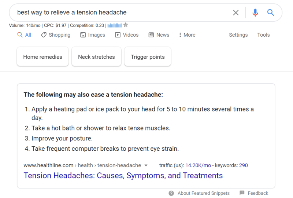Expand the More search categories menu
Image resolution: width=293 pixels, height=198 pixels.
point(187,35)
